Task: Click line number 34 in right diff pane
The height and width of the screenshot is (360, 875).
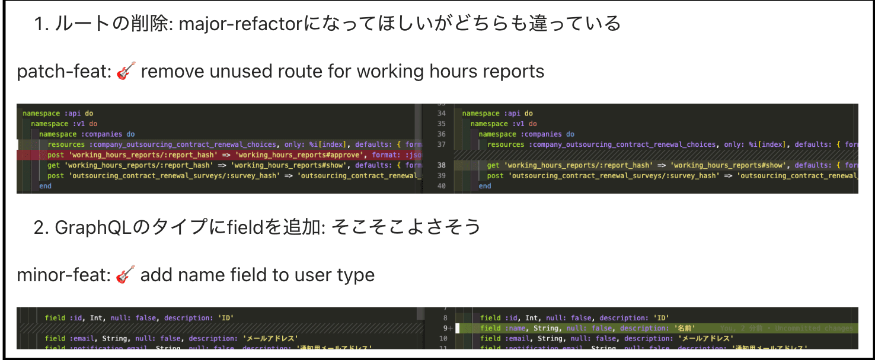Action: coord(440,113)
